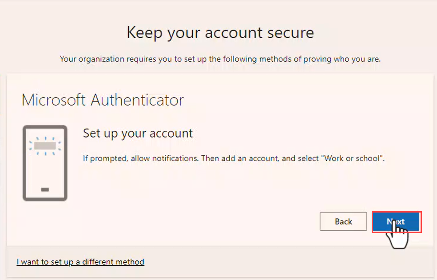Click the word "Keep" in the page heading
Image resolution: width=437 pixels, height=280 pixels.
coord(145,33)
